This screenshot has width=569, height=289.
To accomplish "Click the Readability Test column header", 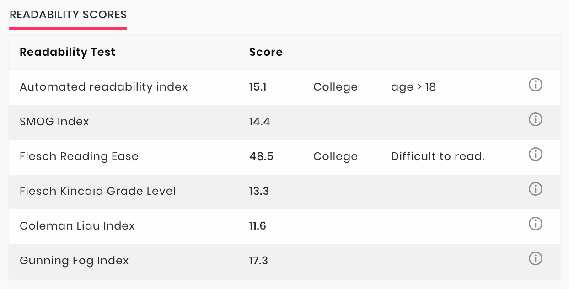I will [x=67, y=52].
